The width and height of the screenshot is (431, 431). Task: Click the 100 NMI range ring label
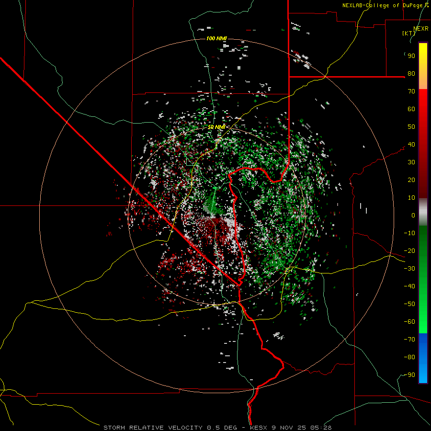(216, 38)
